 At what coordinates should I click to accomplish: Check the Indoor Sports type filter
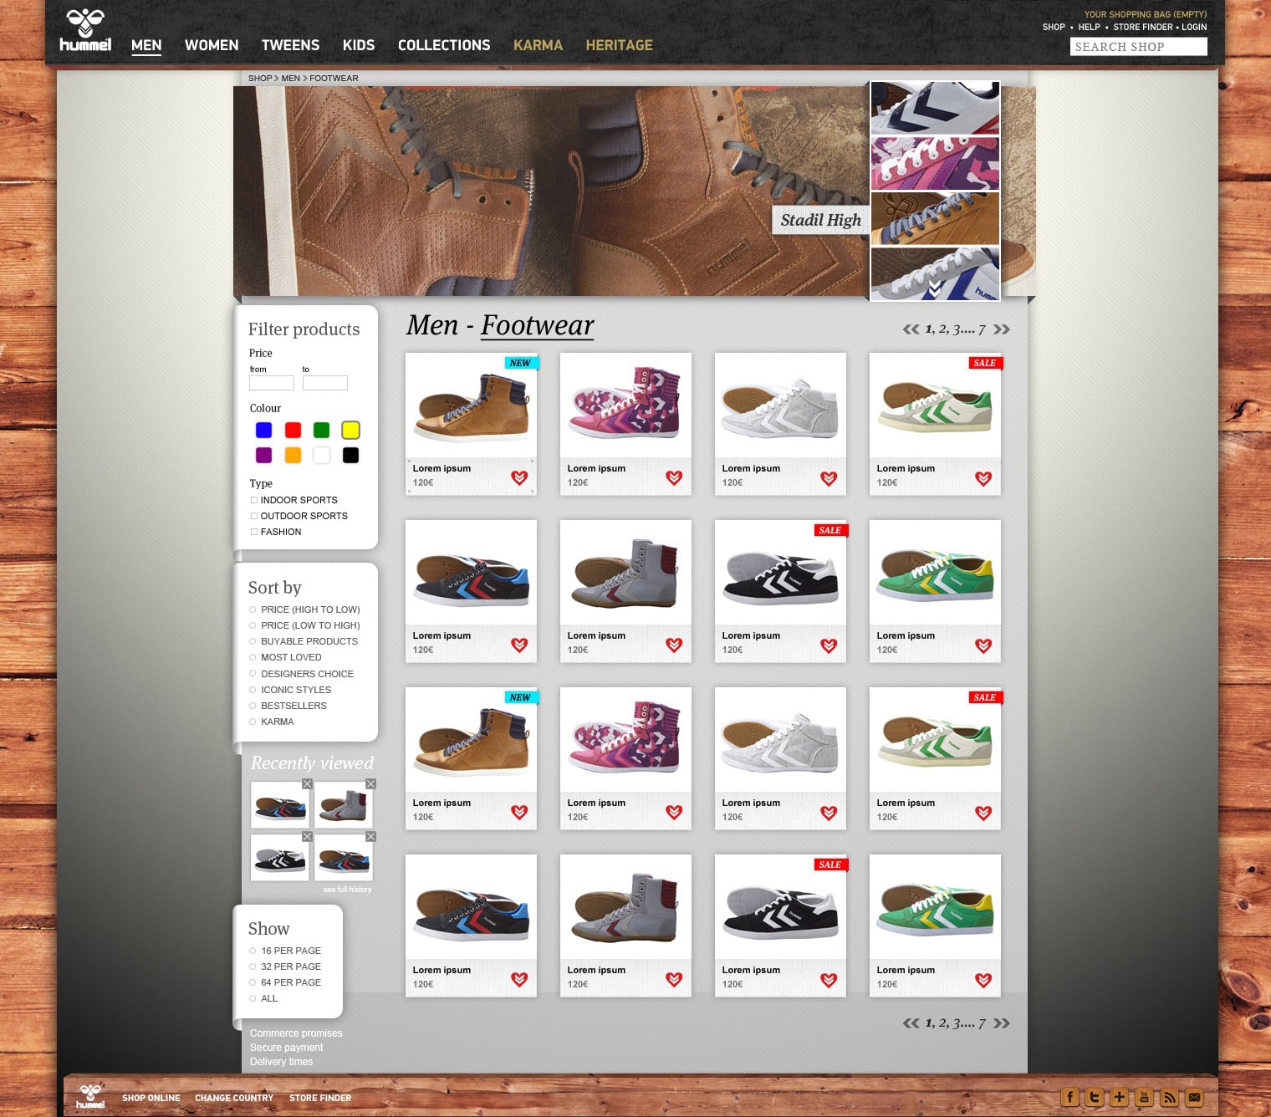point(254,500)
